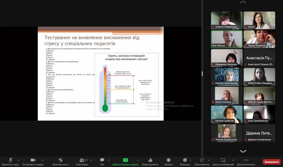Click muted mic icon on Інна Самойленко tile
283x167 pixels.
pos(246,121)
